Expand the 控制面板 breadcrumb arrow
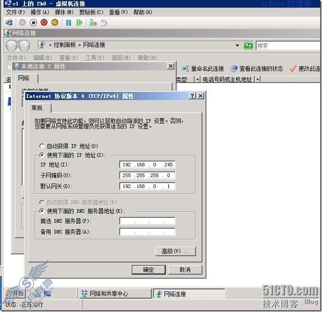The width and height of the screenshot is (322, 312). 50,45
